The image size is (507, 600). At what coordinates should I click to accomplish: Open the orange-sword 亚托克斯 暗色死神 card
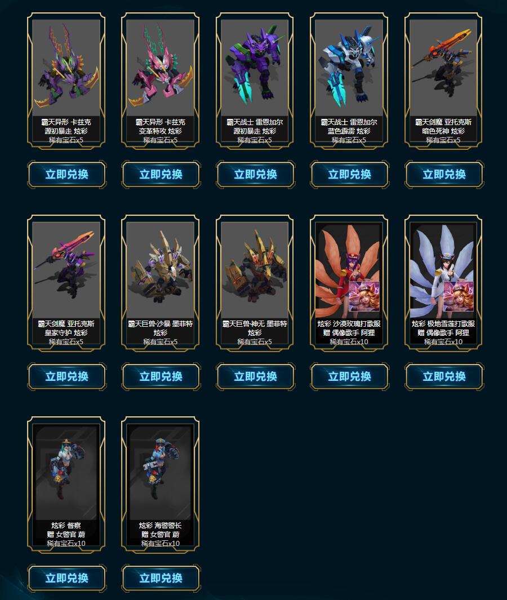click(443, 81)
